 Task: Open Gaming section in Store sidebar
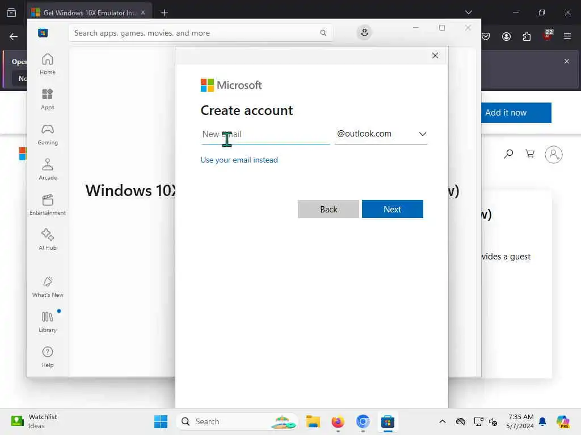coord(48,134)
